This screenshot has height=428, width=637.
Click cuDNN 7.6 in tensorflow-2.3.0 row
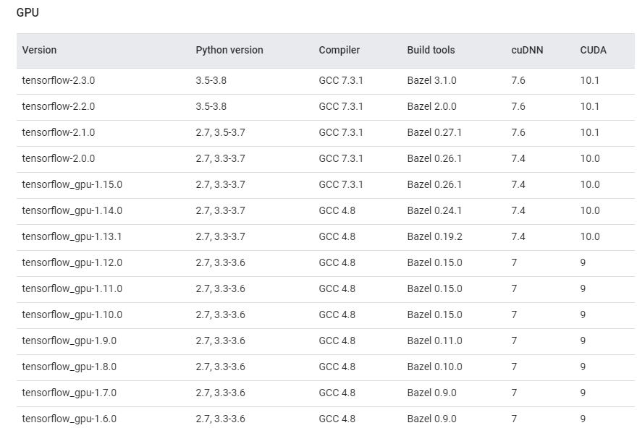[x=518, y=80]
